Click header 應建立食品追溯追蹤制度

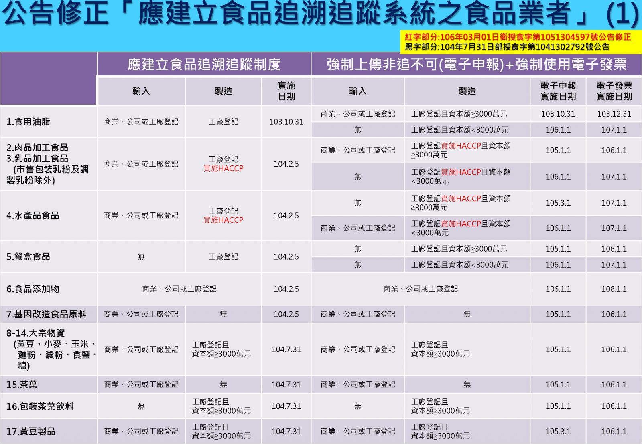(204, 64)
